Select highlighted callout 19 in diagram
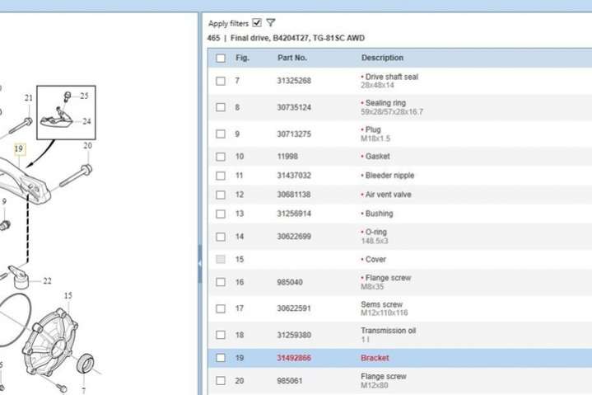 click(x=20, y=149)
